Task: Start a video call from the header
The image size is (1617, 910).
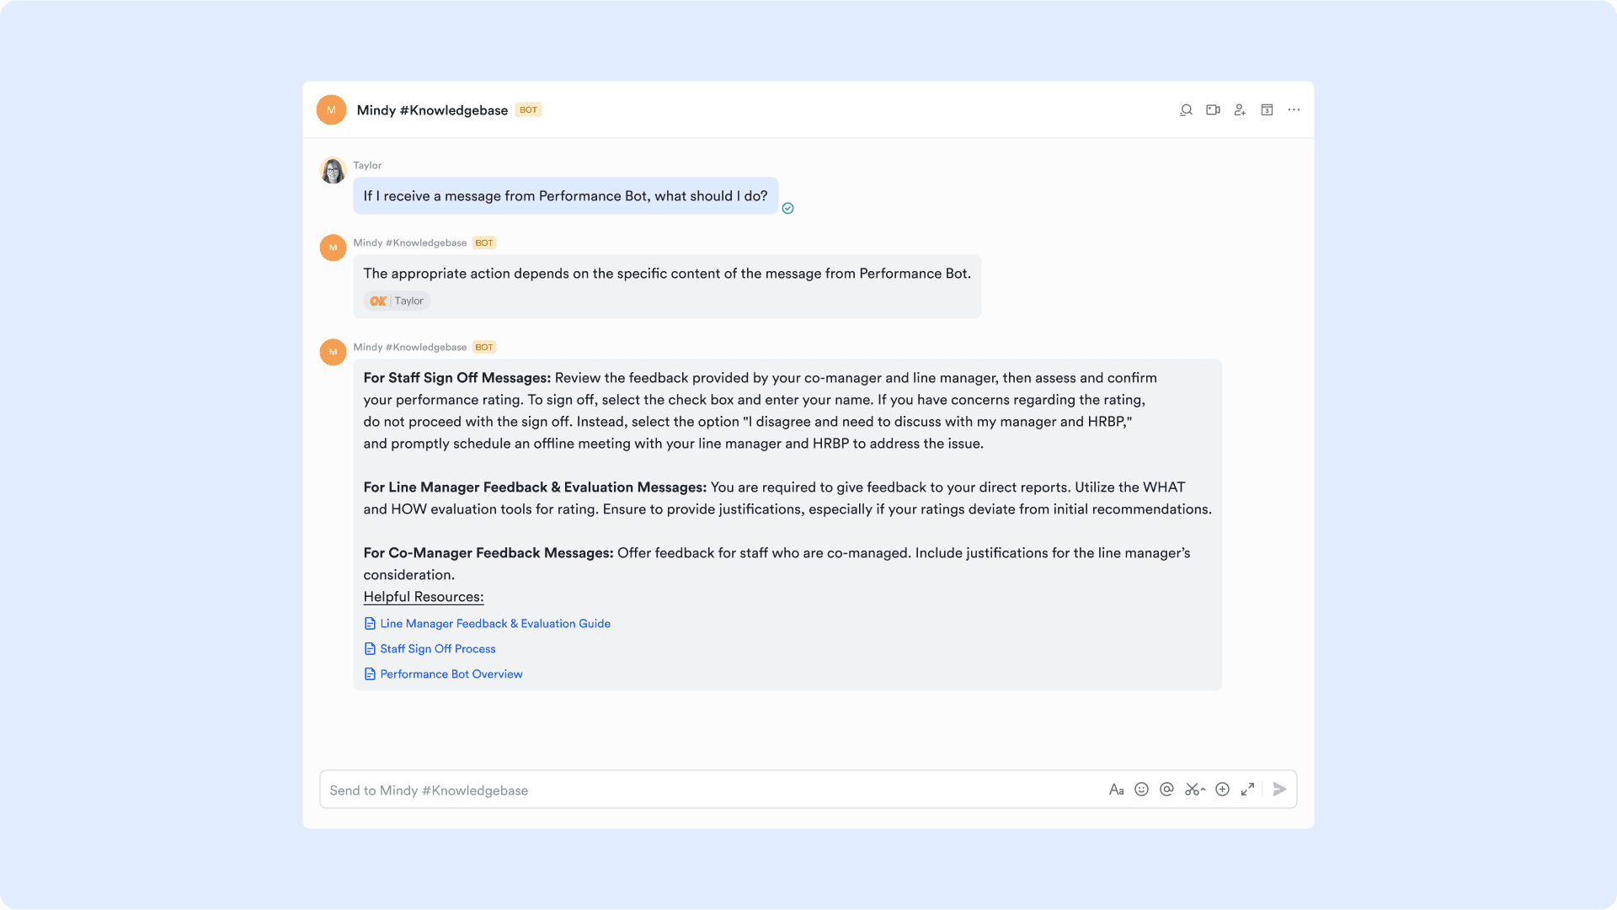Action: (1213, 109)
